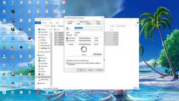179x101 pixels.
Task: Launch Microsoft Edge desktop icon
Action: coord(30,67)
